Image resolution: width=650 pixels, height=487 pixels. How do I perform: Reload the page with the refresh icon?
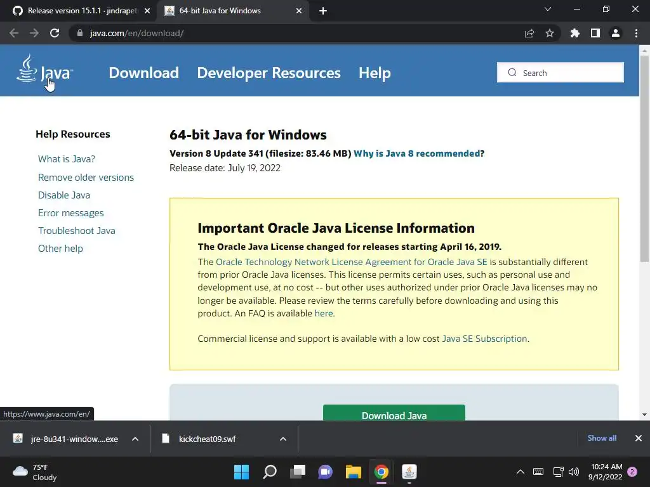(x=55, y=33)
